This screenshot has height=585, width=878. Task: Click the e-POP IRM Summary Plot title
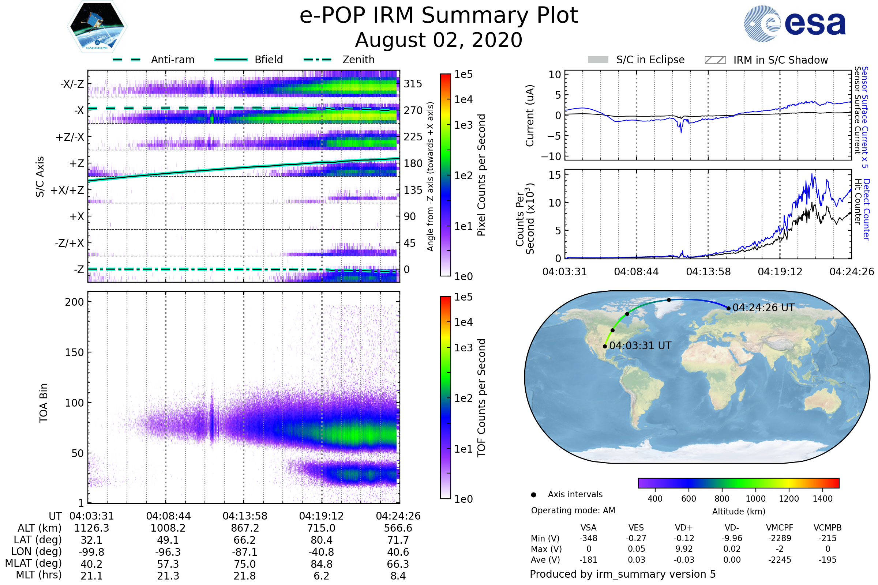pos(439,16)
